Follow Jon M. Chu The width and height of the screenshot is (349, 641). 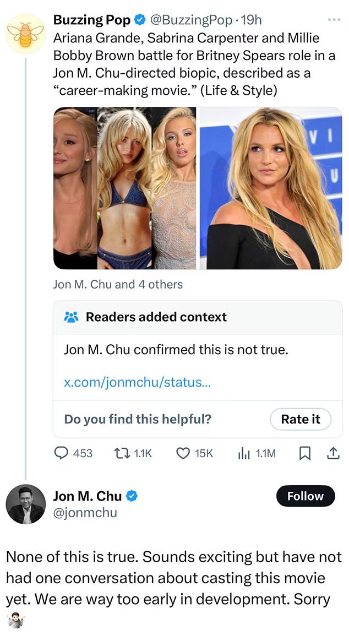[305, 496]
